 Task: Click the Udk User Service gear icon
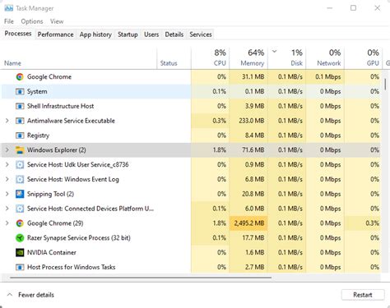click(x=20, y=165)
